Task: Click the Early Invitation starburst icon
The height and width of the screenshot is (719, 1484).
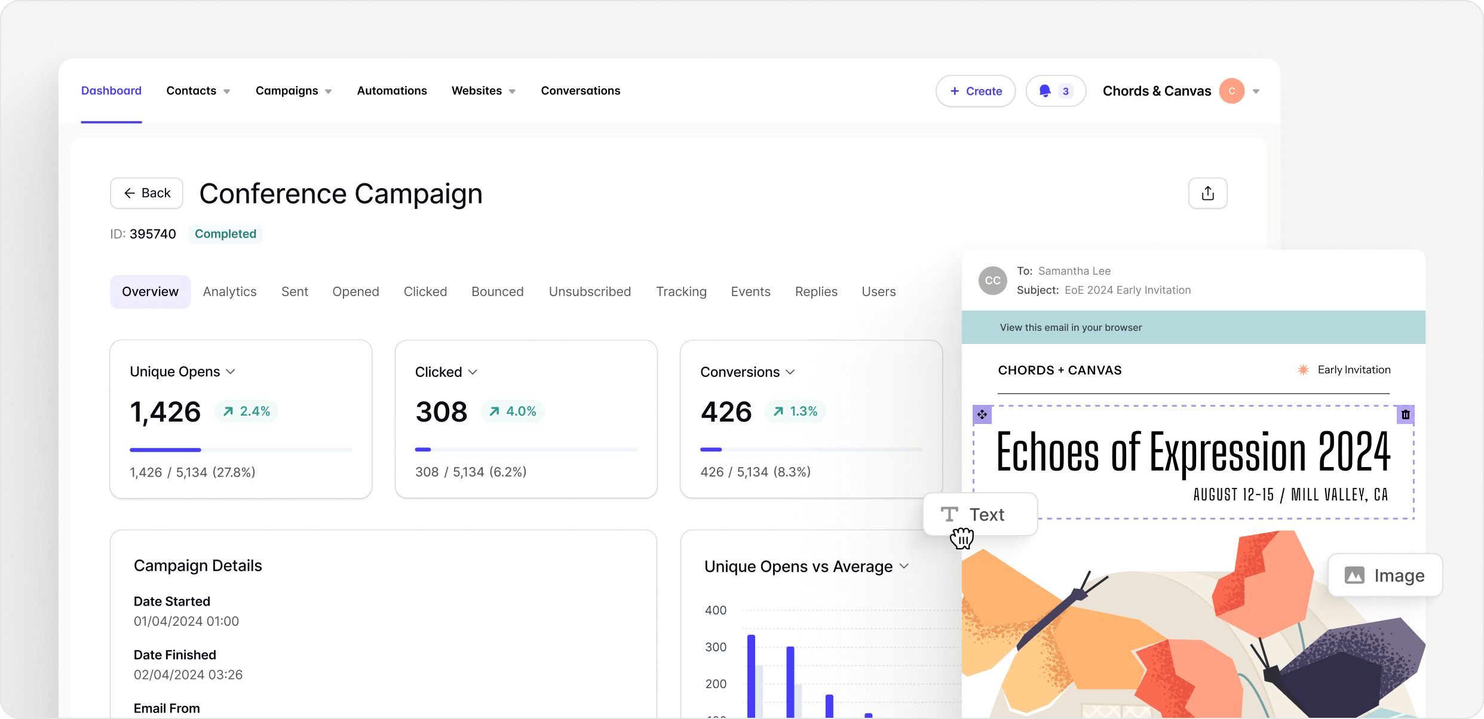Action: 1303,370
